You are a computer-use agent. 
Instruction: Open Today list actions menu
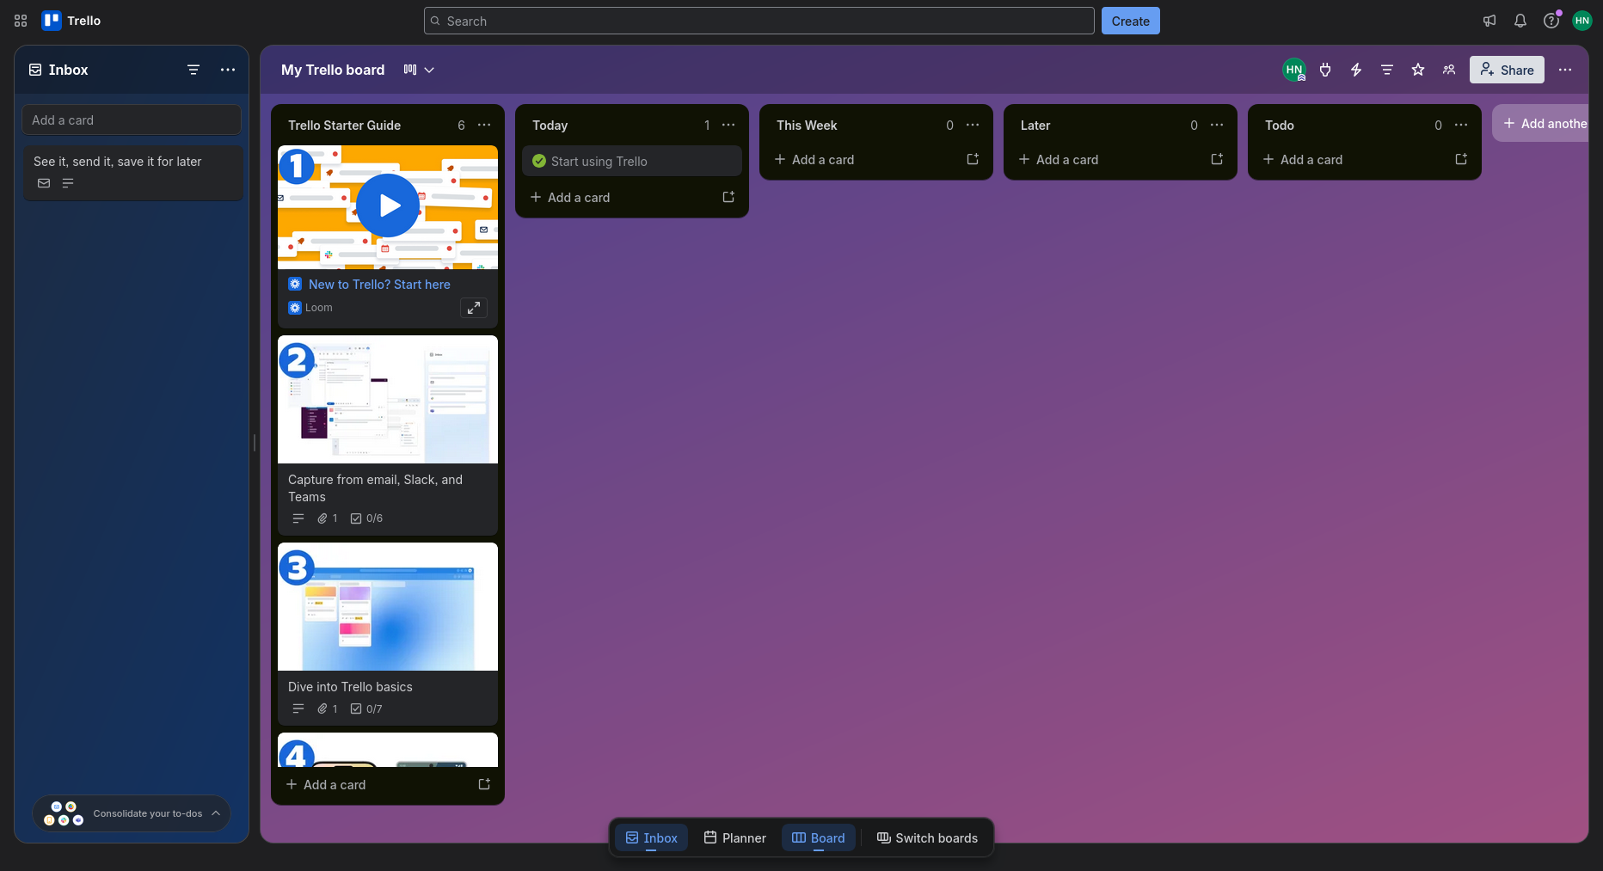tap(728, 125)
